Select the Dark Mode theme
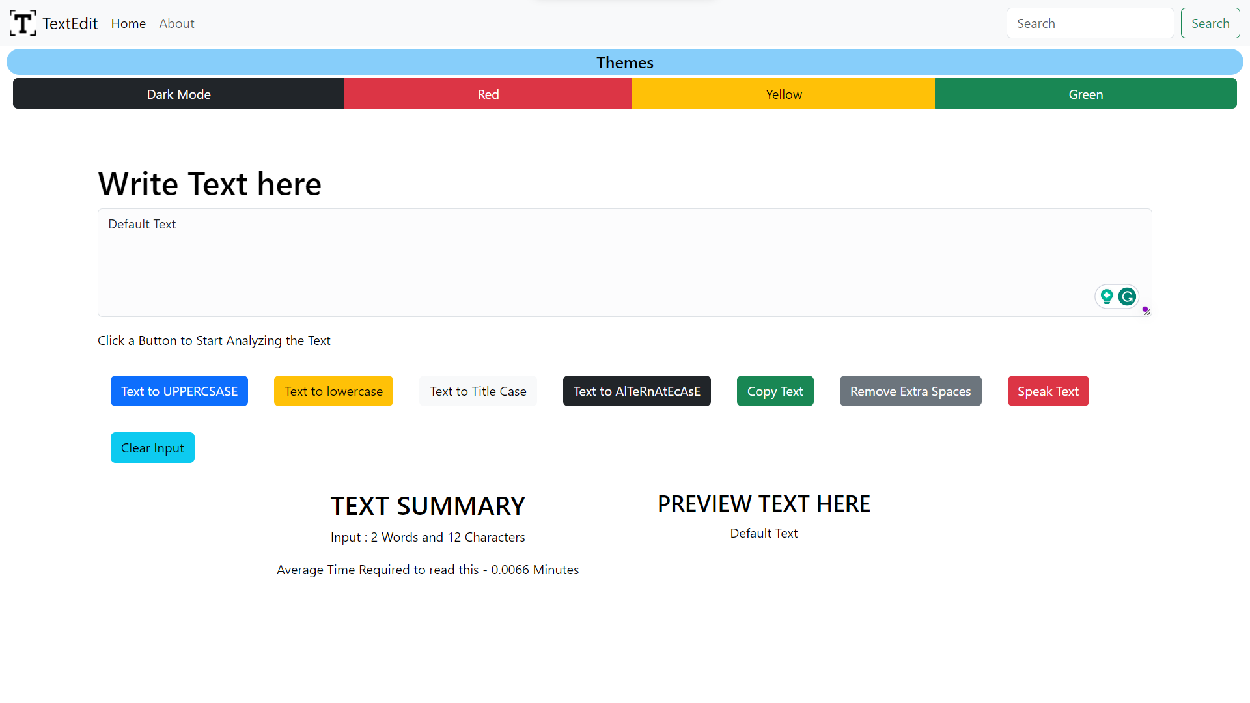 click(x=178, y=94)
